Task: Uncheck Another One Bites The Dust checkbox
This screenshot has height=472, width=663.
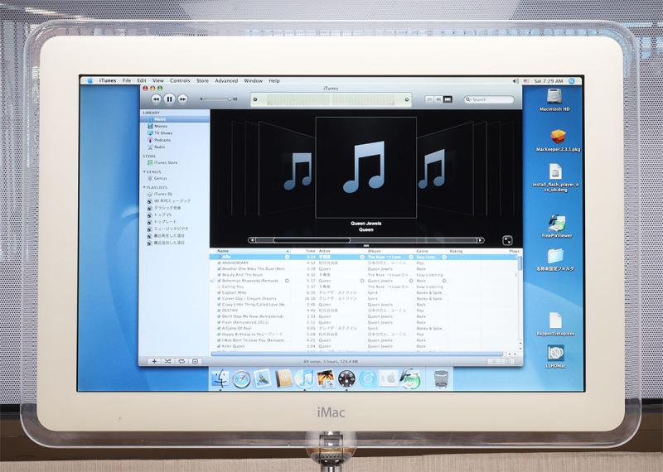Action: [219, 269]
